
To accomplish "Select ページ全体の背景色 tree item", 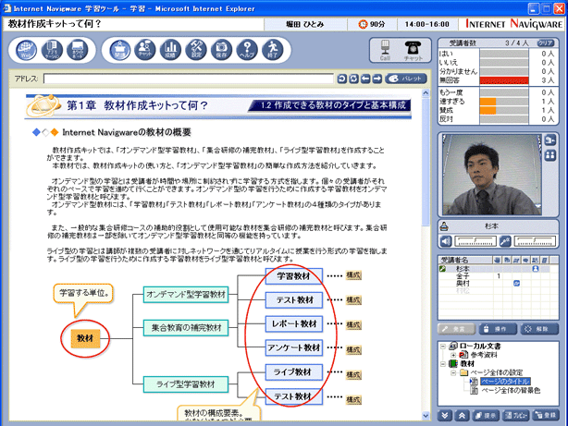I will (x=511, y=391).
